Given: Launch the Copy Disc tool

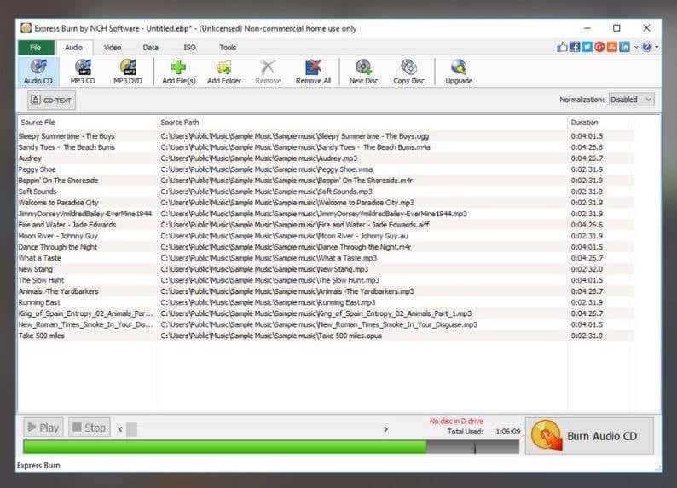Looking at the screenshot, I should (408, 72).
